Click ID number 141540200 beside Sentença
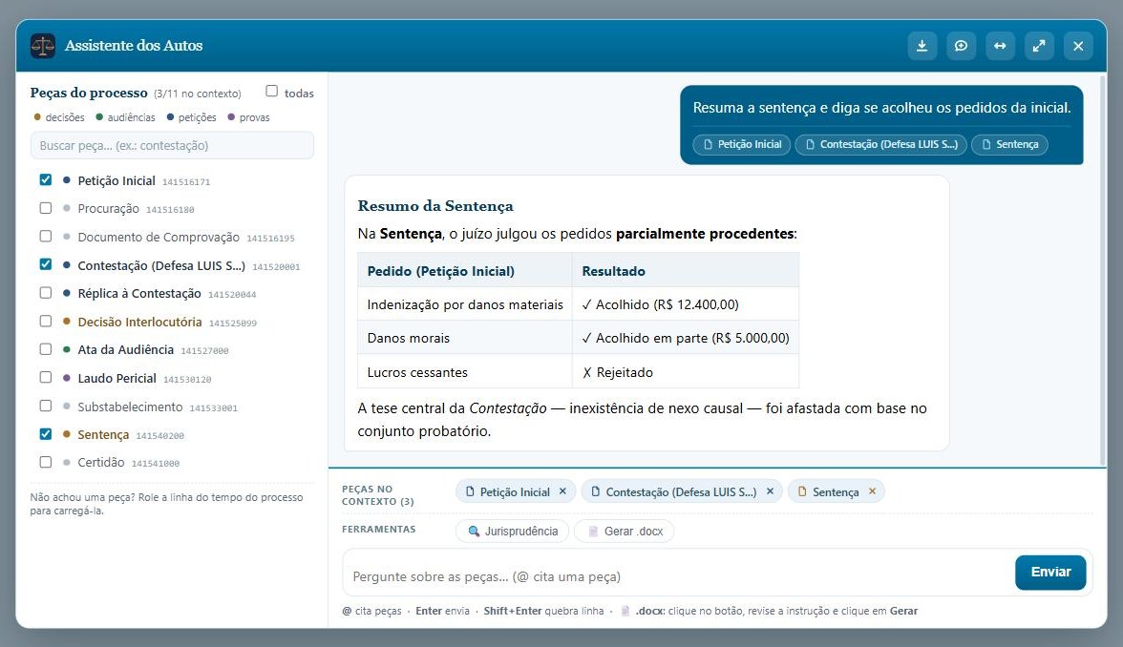1123x647 pixels. 159,435
